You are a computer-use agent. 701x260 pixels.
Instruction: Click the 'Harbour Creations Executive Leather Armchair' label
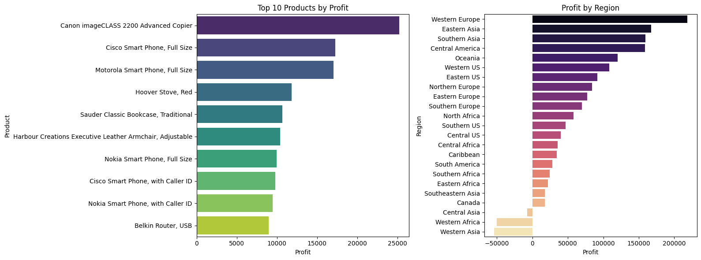pos(103,137)
